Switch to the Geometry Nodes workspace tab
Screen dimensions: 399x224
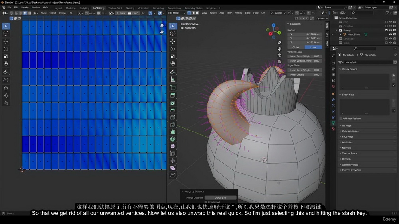(x=194, y=8)
